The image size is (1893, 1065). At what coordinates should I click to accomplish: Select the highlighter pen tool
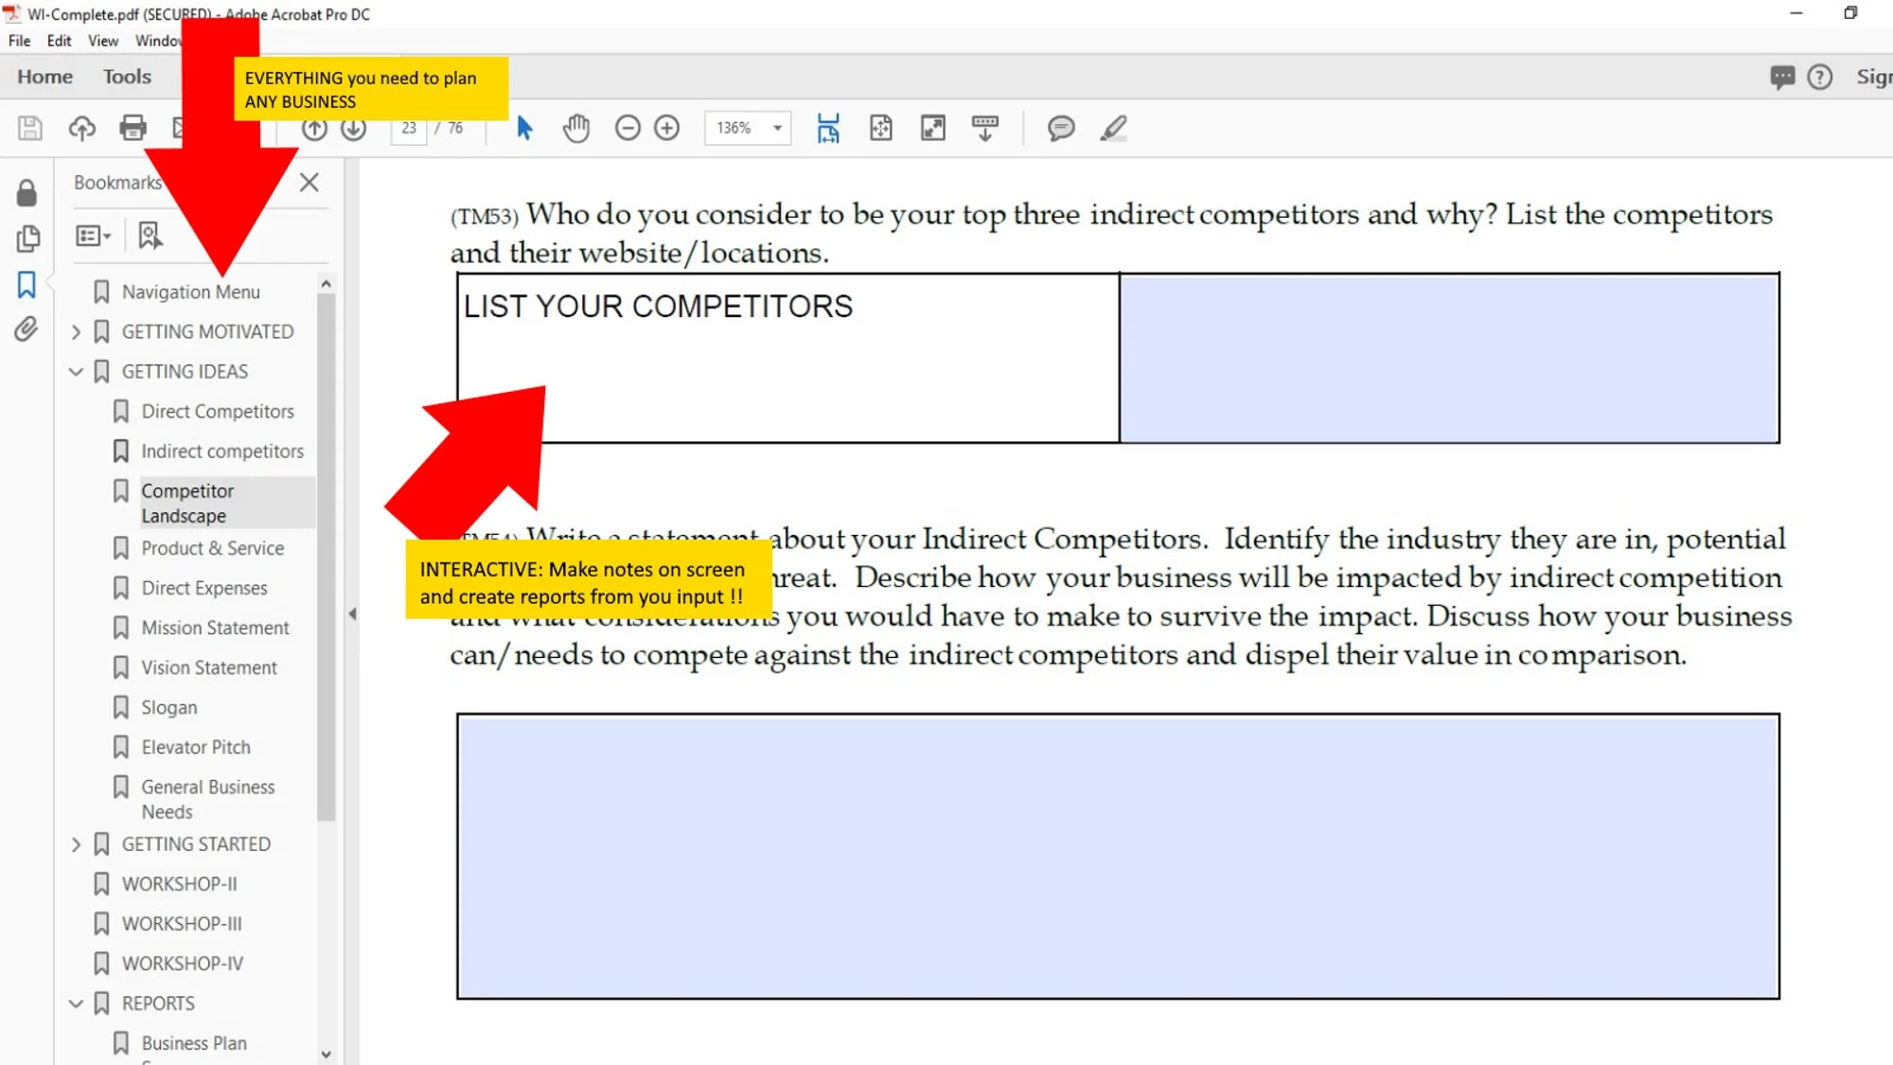tap(1113, 128)
